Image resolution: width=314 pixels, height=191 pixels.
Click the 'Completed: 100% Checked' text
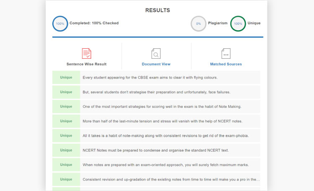tap(94, 23)
